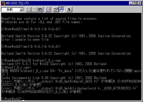
Task: Click the Paste clipboard icon
Action: point(40,9)
